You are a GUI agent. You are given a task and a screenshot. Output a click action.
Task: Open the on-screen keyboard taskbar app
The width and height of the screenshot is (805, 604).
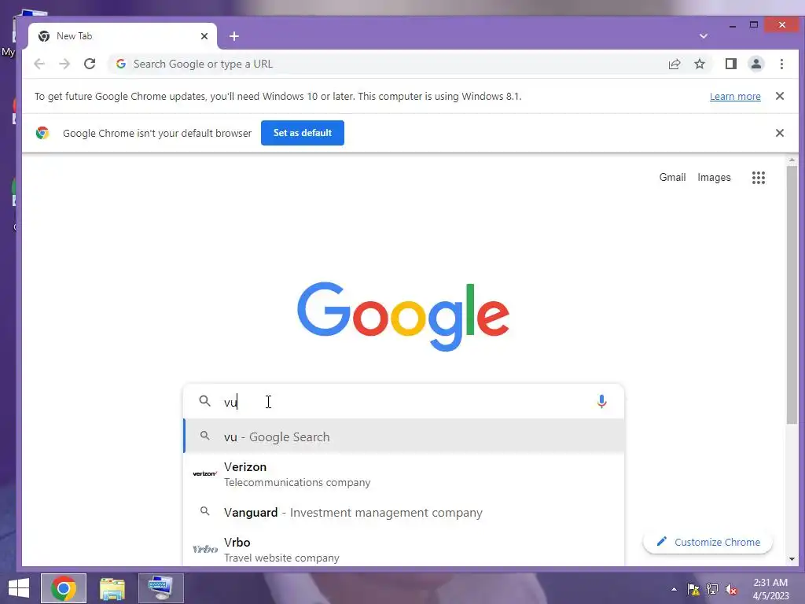coord(160,588)
